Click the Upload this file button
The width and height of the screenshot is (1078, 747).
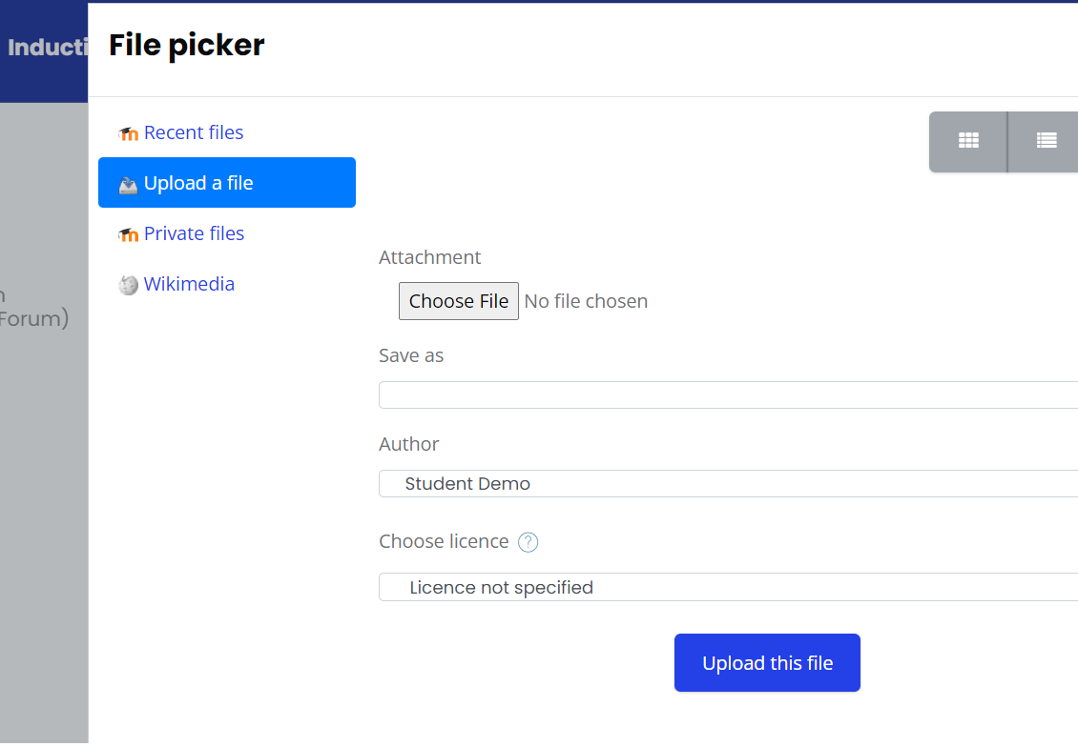[767, 663]
